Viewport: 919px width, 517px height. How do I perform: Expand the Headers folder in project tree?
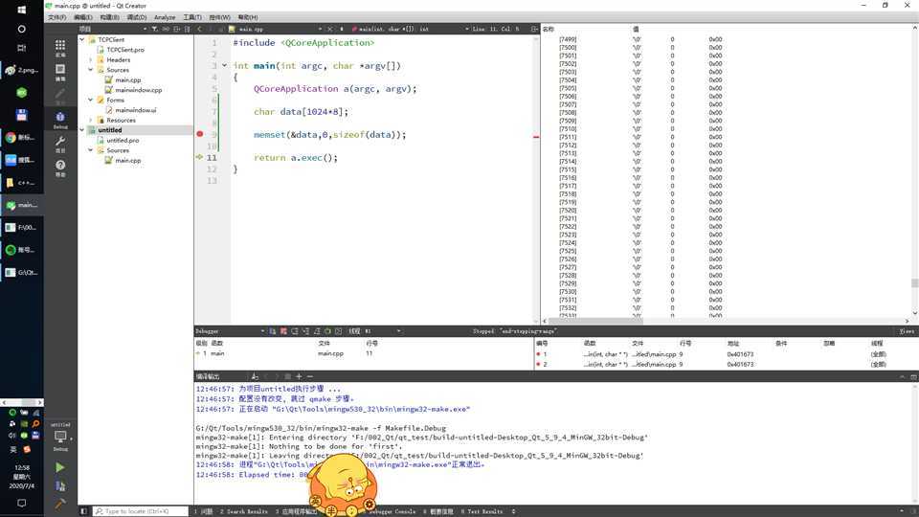coord(91,60)
